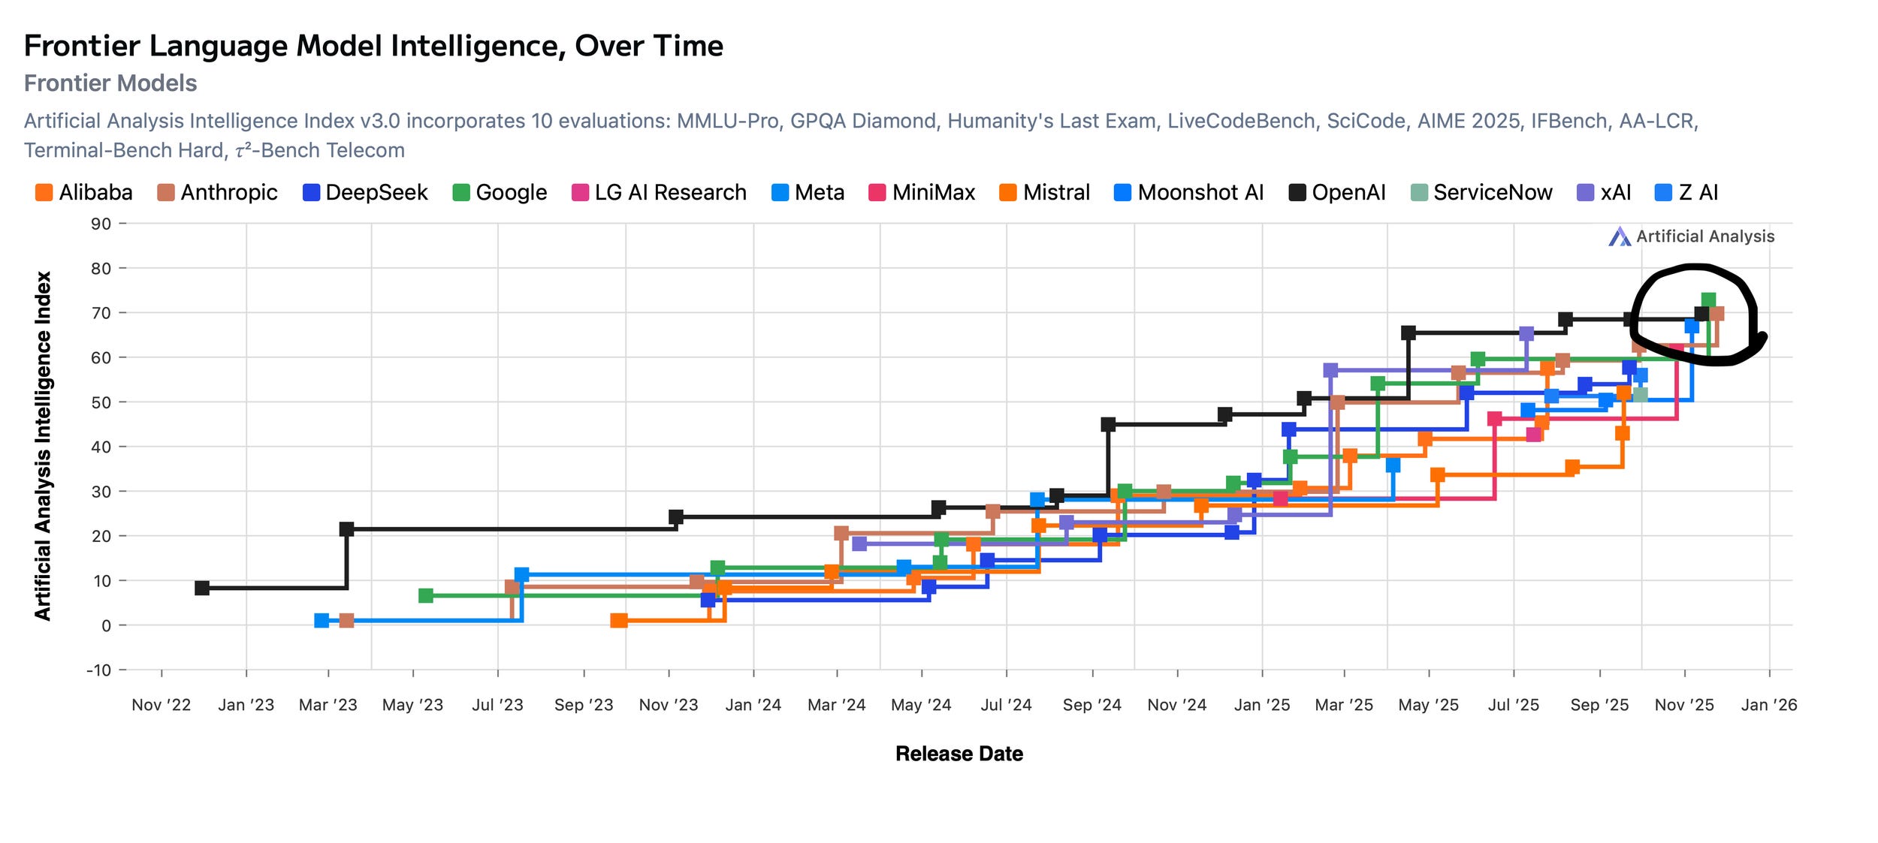Click the Google green legend swatch

tap(461, 193)
